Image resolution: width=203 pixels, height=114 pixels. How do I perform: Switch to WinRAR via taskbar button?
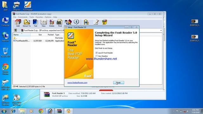pos(59,111)
